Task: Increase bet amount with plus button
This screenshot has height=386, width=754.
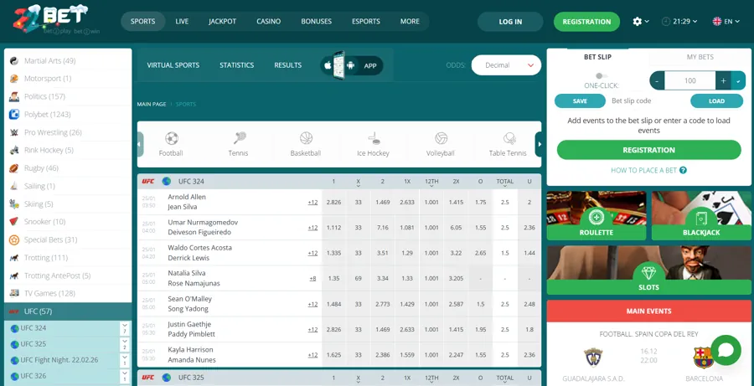Action: 723,80
